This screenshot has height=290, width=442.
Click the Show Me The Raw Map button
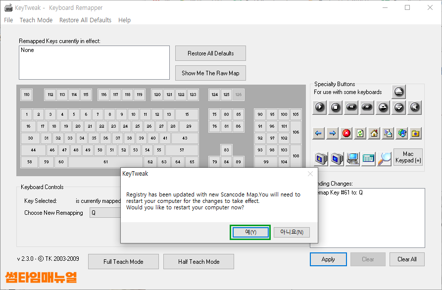pos(210,73)
